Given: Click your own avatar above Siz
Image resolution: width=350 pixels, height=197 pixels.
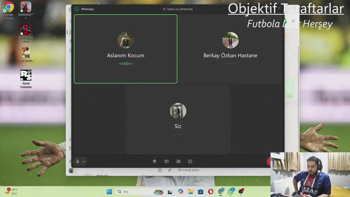Looking at the screenshot, I should point(178,111).
